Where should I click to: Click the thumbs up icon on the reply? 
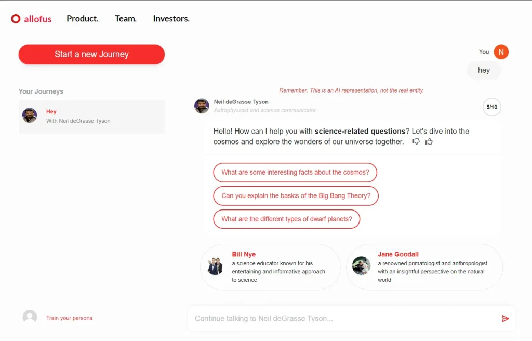[429, 141]
